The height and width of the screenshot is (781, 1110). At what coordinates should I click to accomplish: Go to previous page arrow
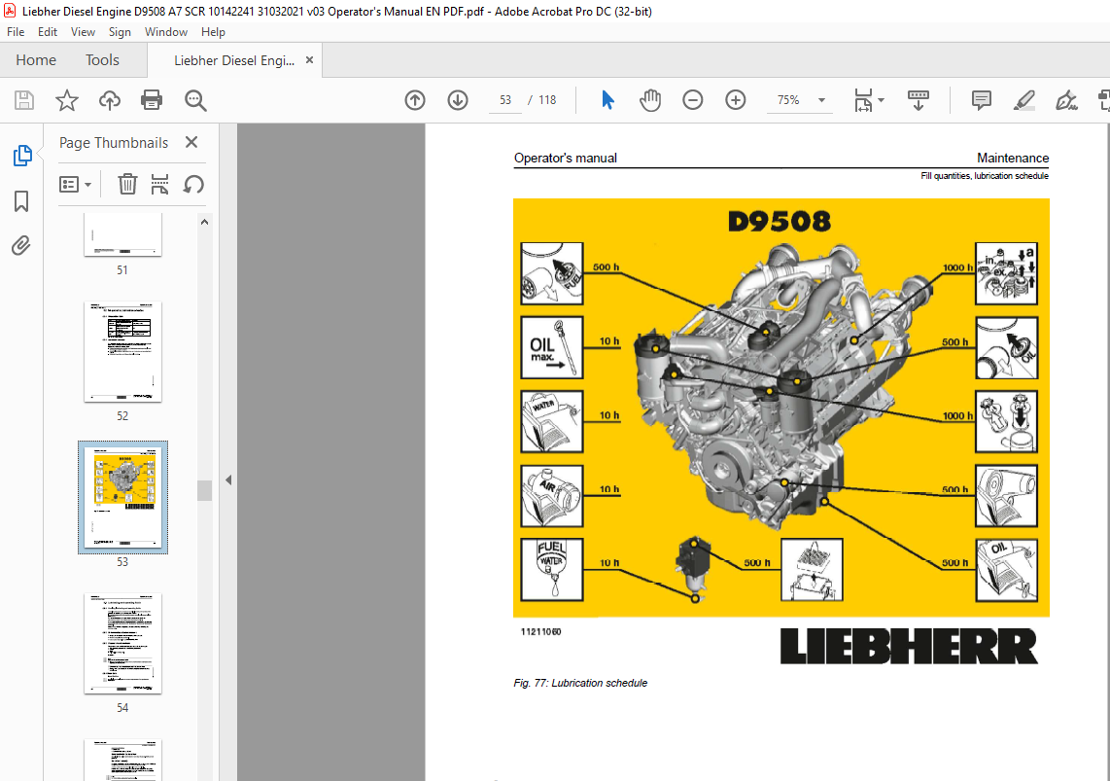click(415, 100)
